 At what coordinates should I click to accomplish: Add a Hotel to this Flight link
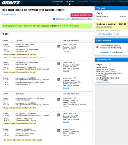[74, 19]
